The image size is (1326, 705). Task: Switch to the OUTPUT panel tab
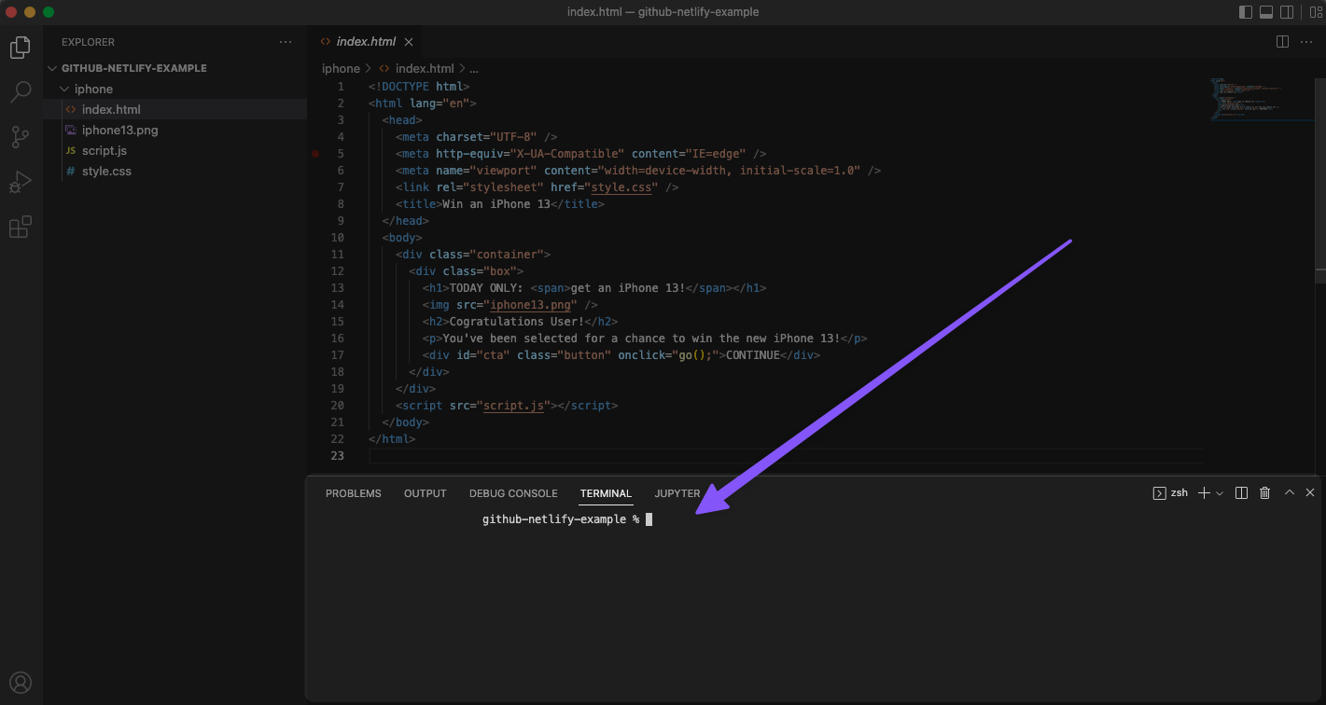point(426,493)
